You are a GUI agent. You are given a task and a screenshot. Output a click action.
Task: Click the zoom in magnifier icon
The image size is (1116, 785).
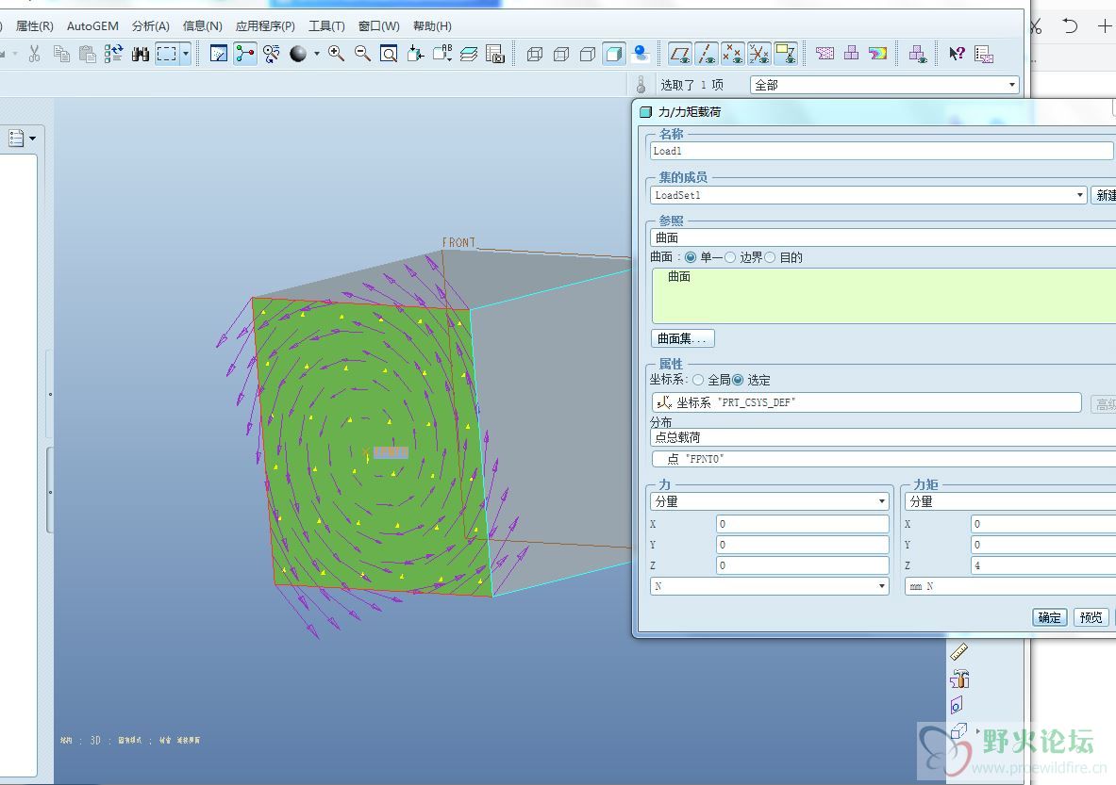[336, 54]
